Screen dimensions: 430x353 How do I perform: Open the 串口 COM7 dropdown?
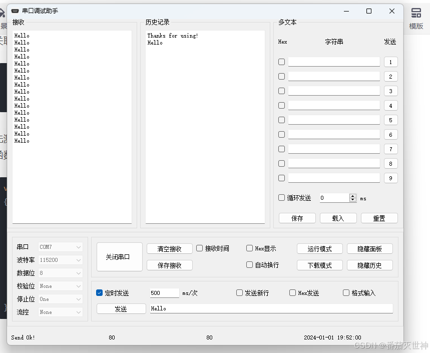point(61,247)
